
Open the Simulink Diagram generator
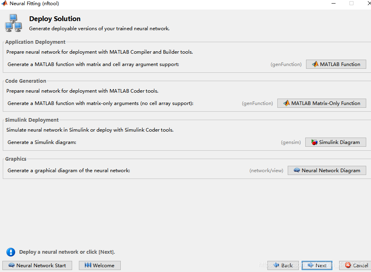tap(336, 142)
